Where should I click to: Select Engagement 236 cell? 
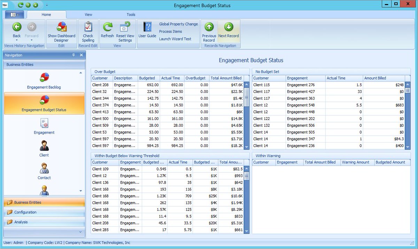point(305,146)
